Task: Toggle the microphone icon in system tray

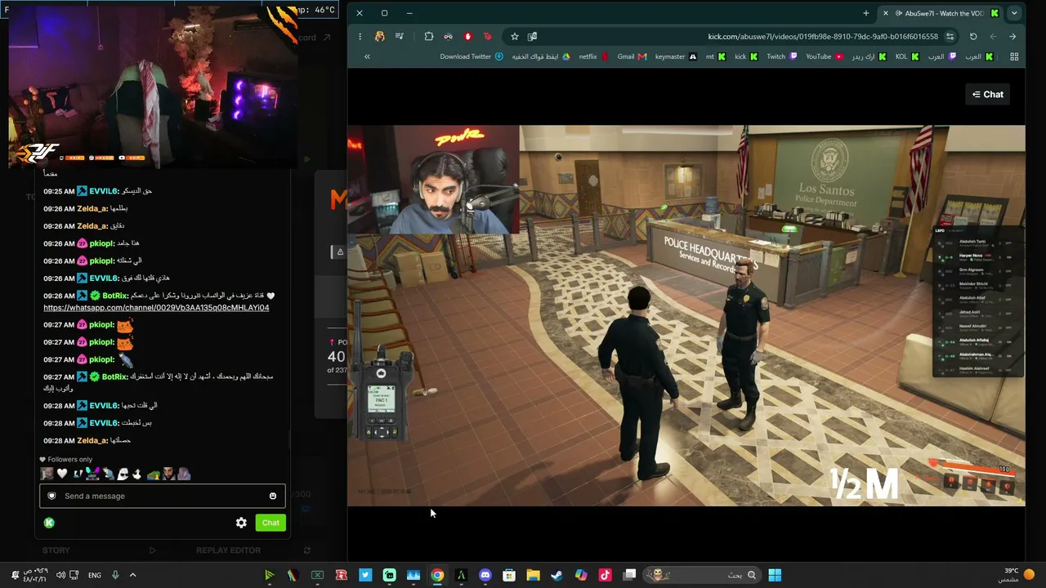Action: (x=115, y=575)
